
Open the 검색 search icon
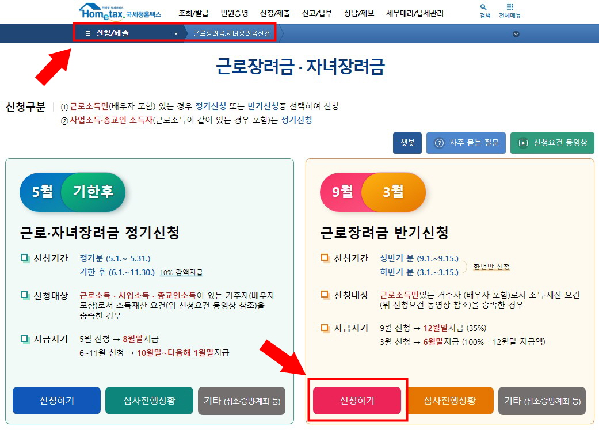click(483, 10)
